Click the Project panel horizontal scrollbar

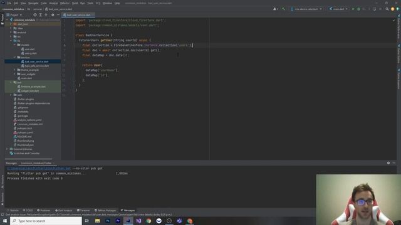coord(29,159)
